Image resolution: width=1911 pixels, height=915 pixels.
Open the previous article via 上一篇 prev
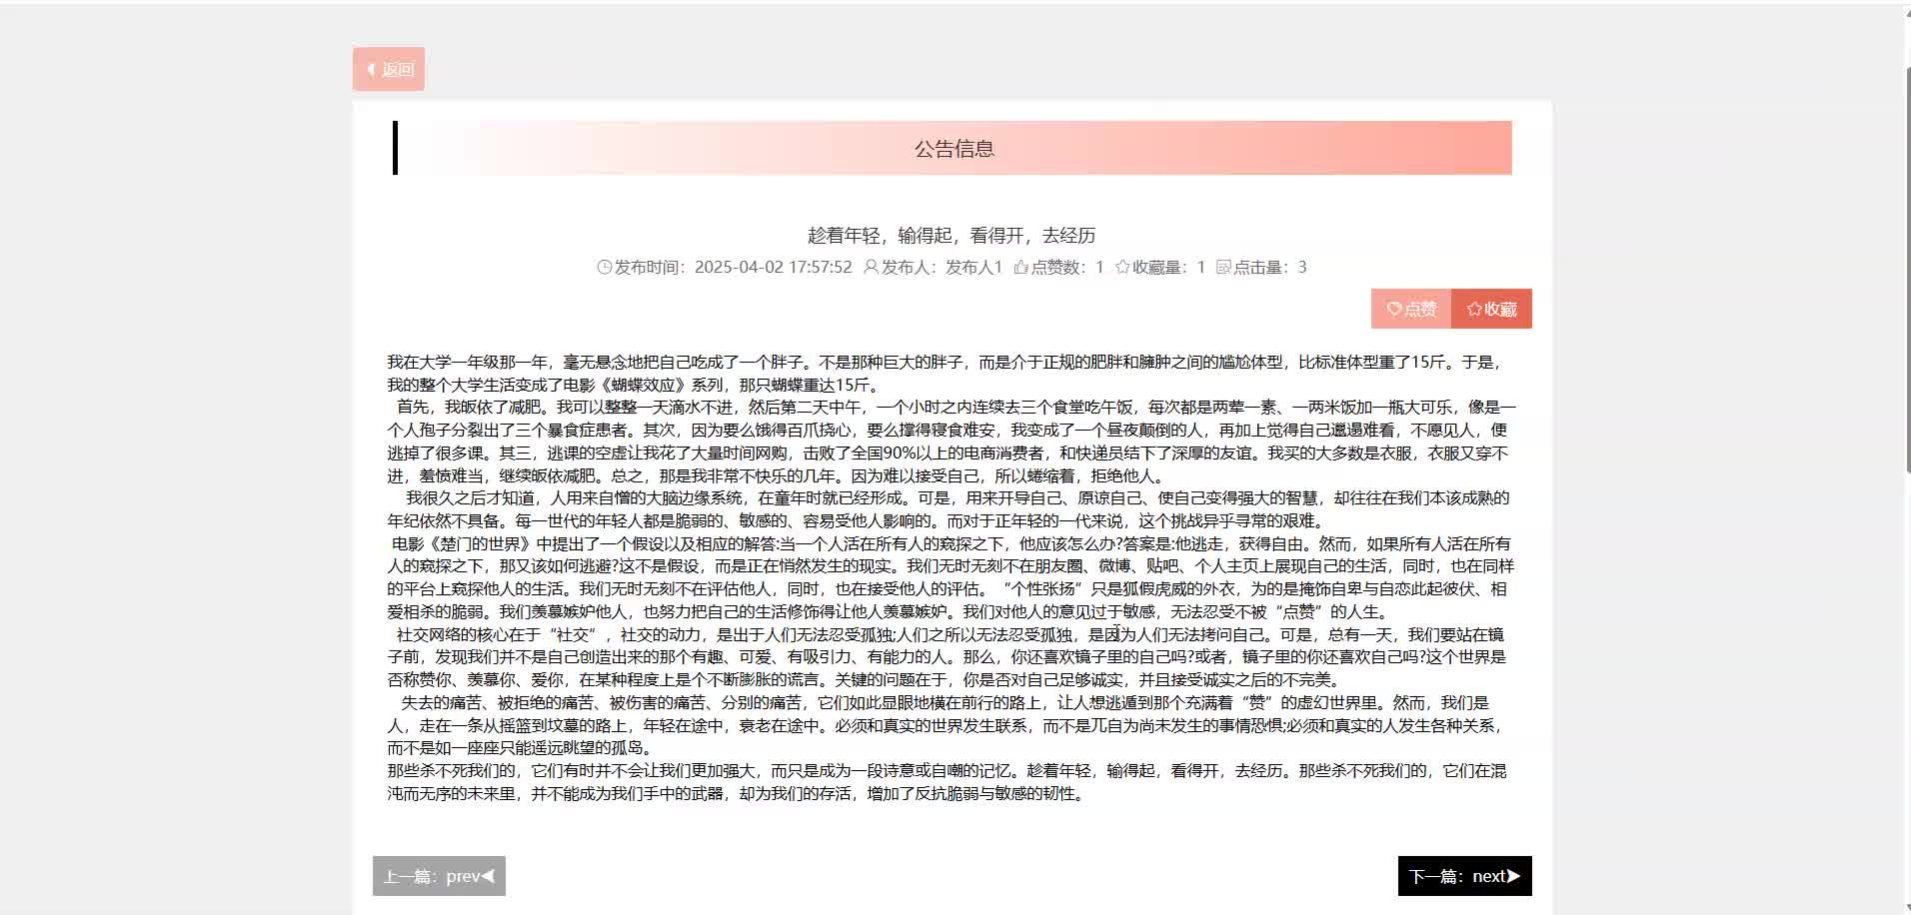438,876
